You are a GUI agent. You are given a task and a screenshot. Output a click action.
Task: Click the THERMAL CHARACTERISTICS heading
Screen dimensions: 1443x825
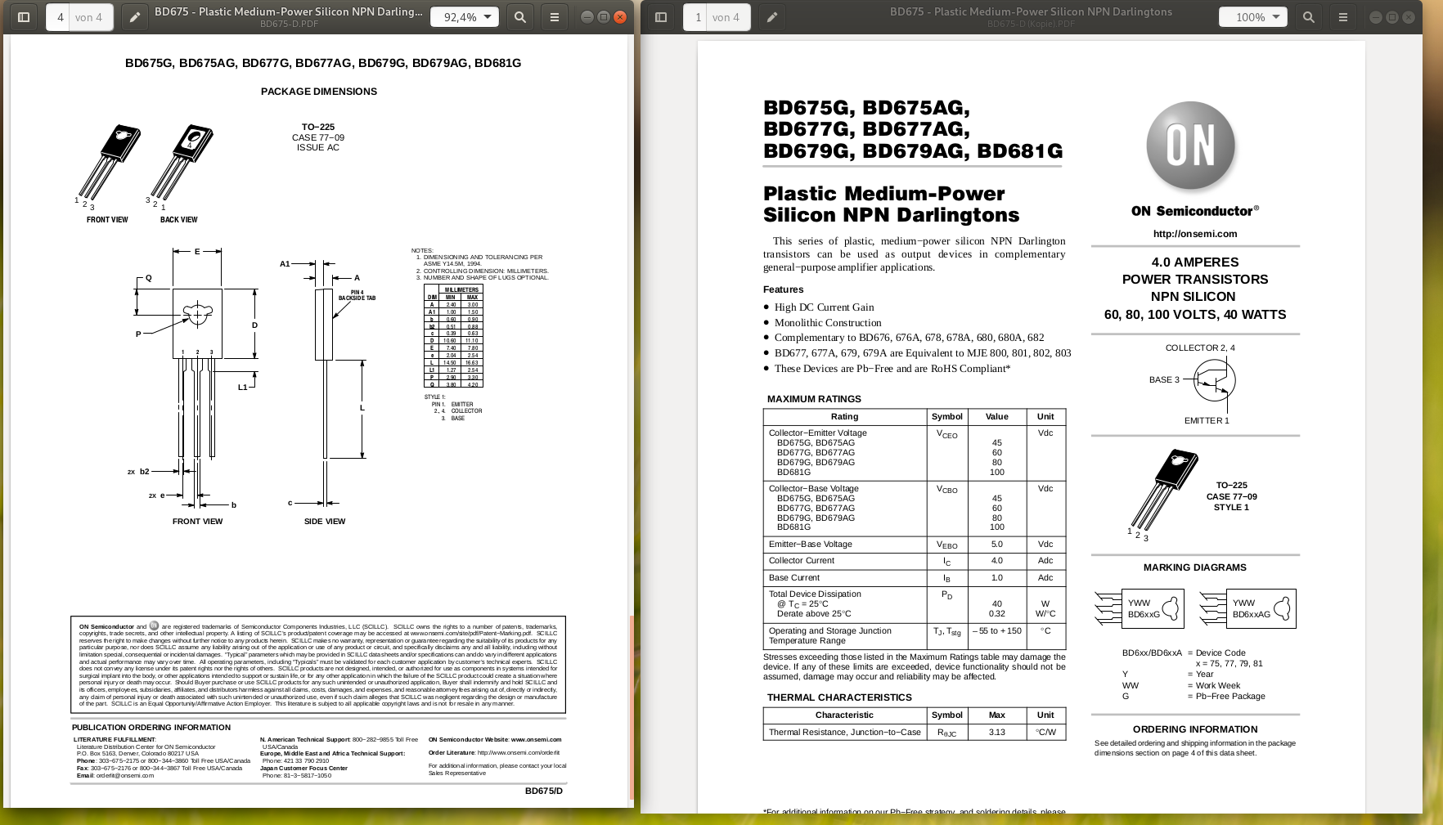[x=839, y=697]
